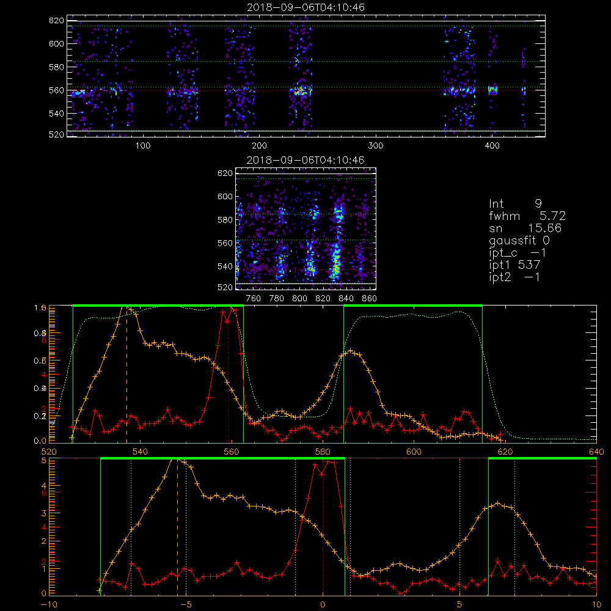Click the top plot title 2018-09-06T04:10:46
Image resolution: width=611 pixels, height=611 pixels.
305,7
